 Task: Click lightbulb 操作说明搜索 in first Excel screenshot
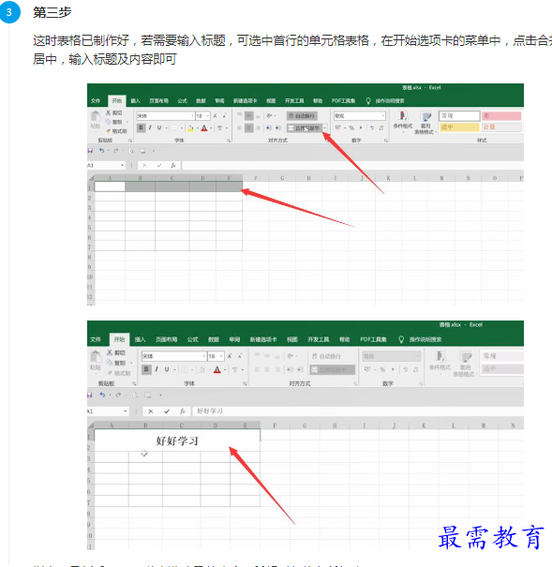[x=385, y=101]
